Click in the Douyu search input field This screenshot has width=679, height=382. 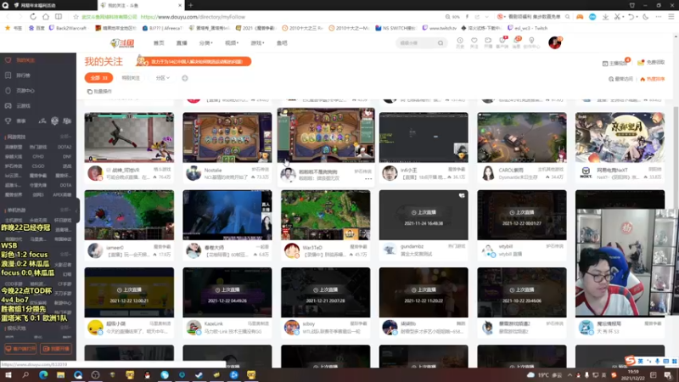click(x=416, y=43)
